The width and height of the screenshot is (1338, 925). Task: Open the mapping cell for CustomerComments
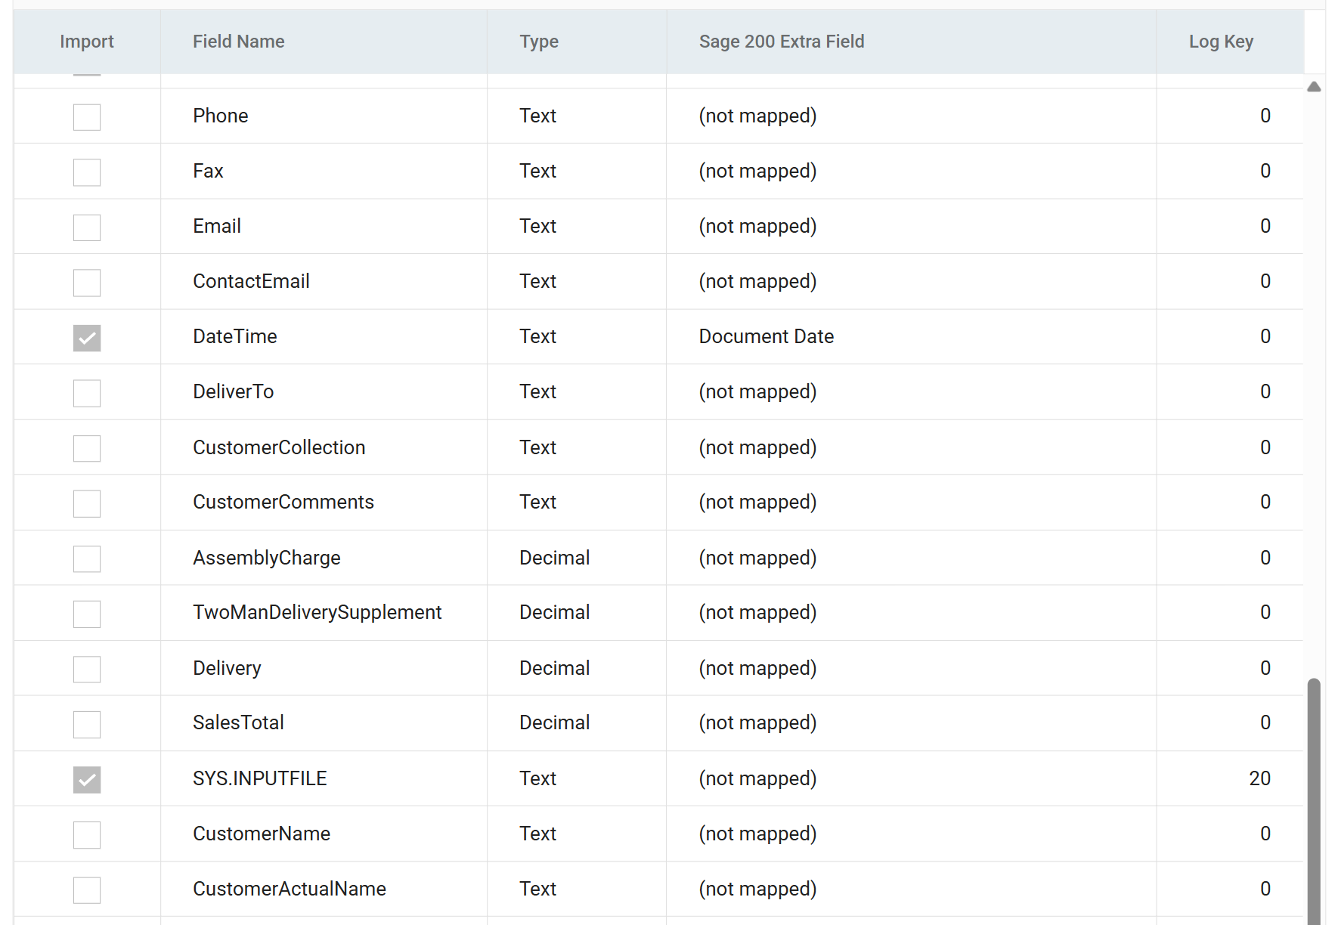point(911,502)
